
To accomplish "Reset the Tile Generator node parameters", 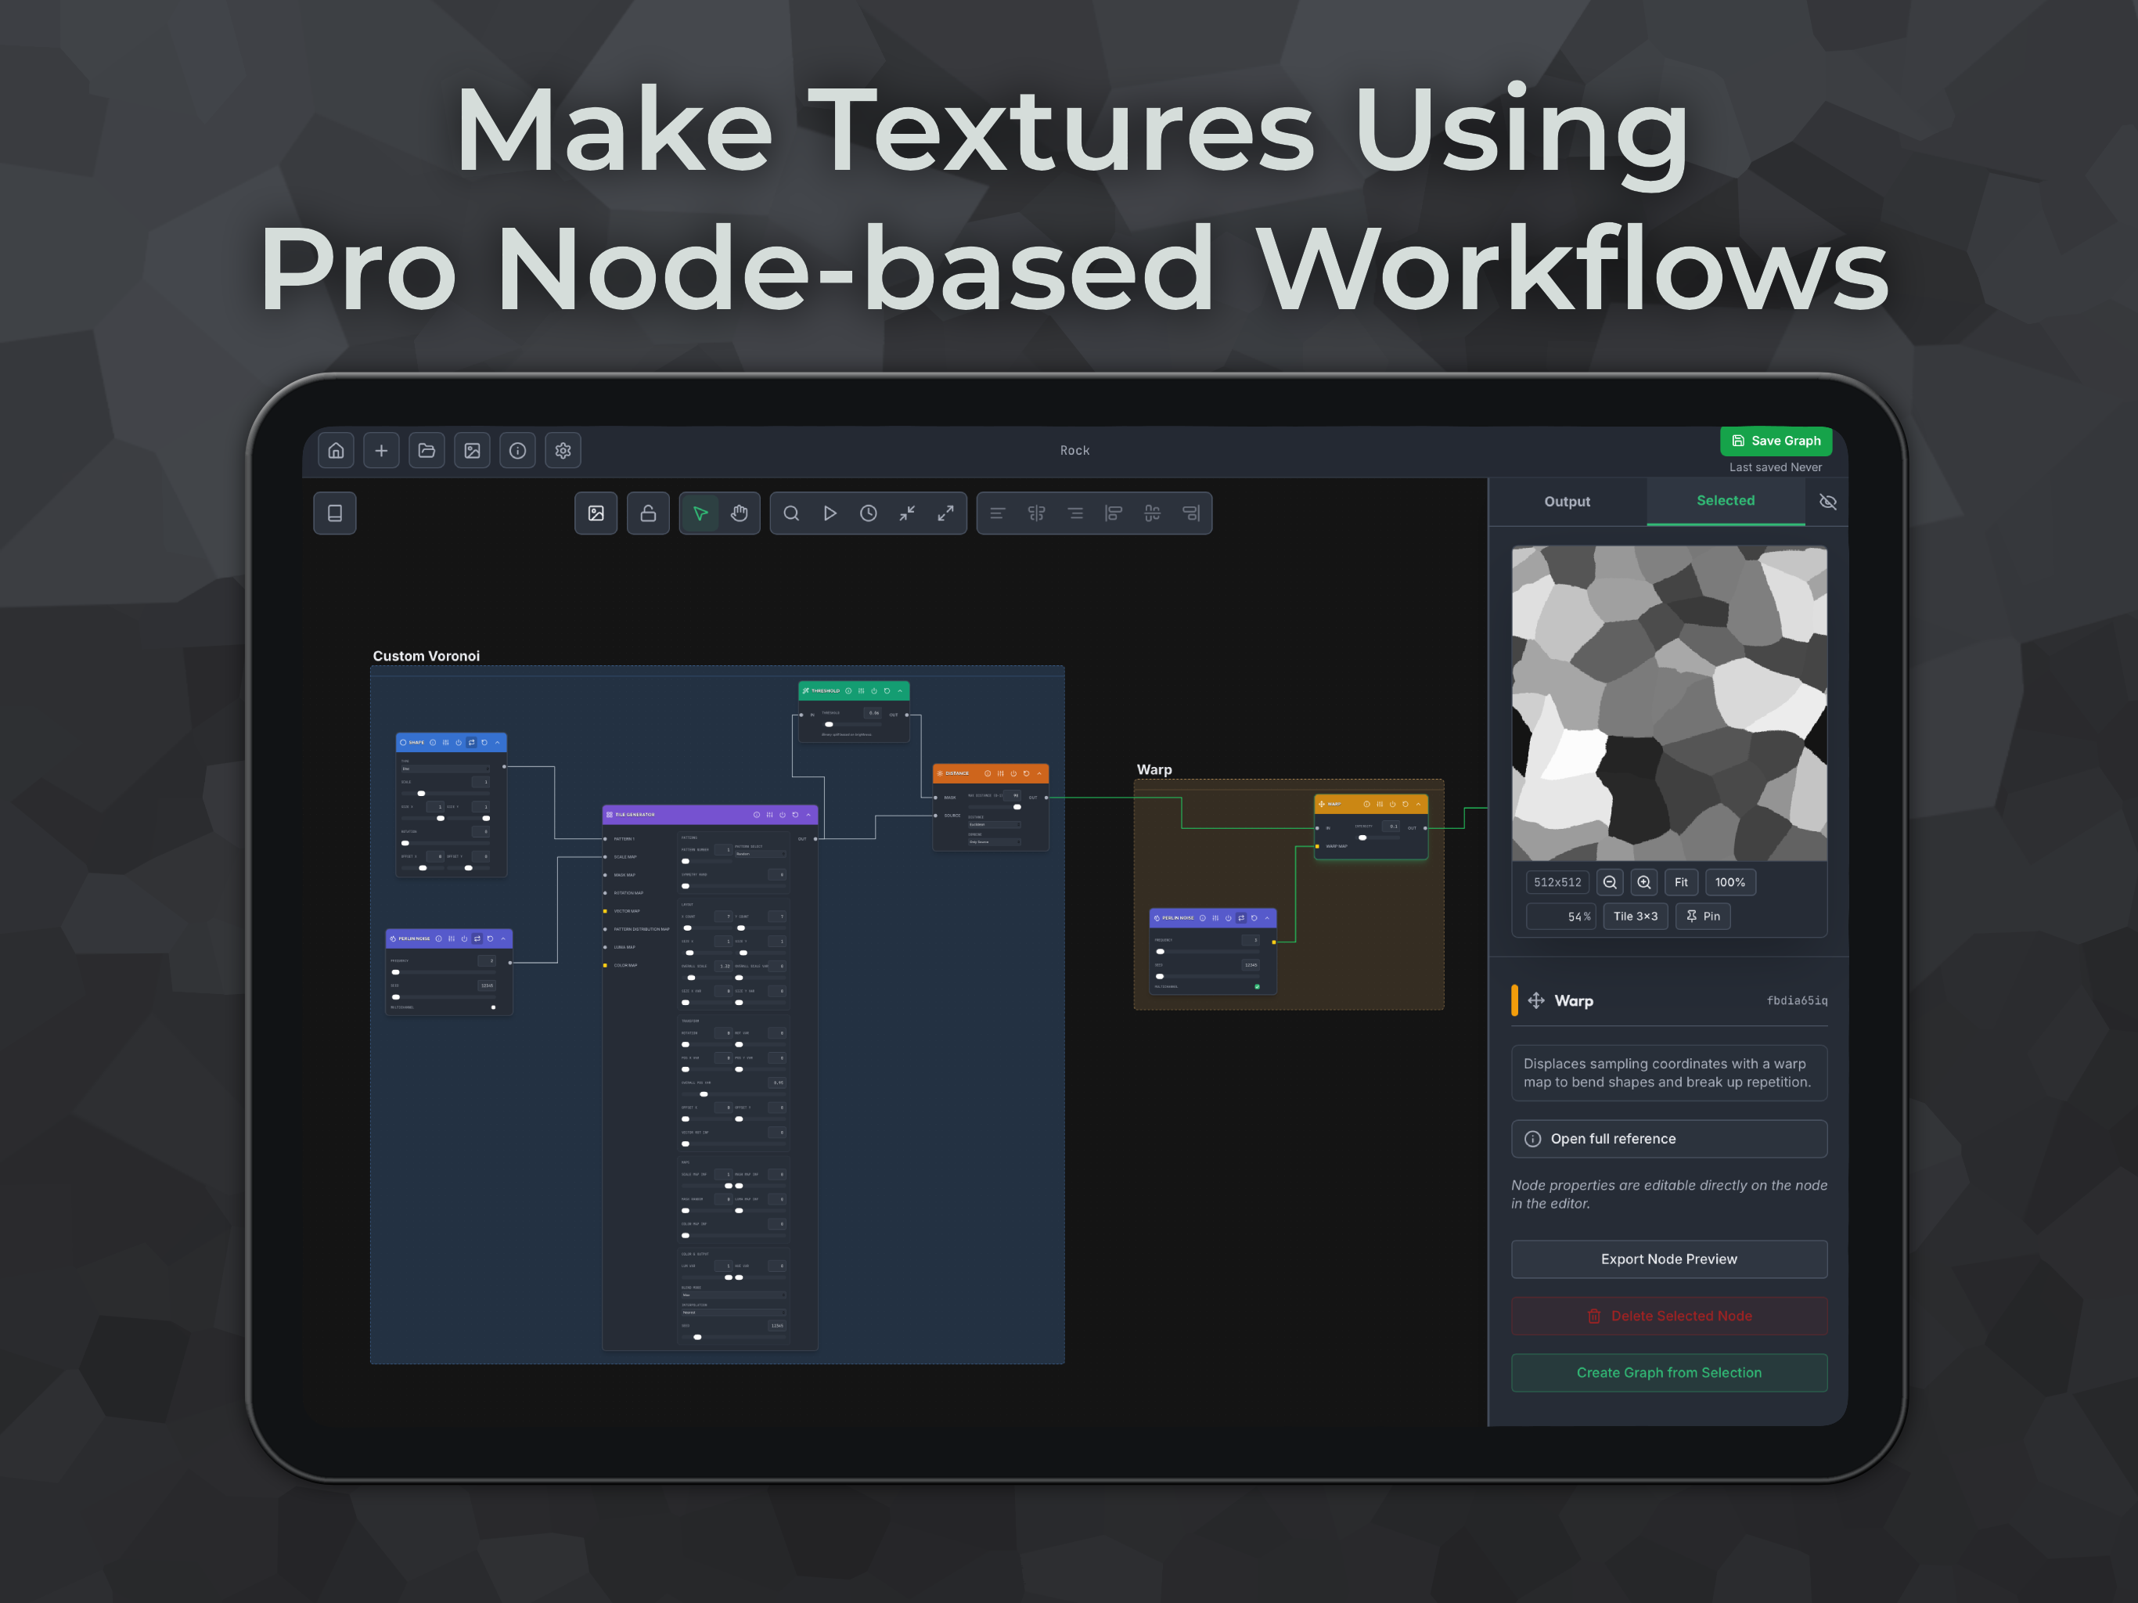I will coord(795,815).
